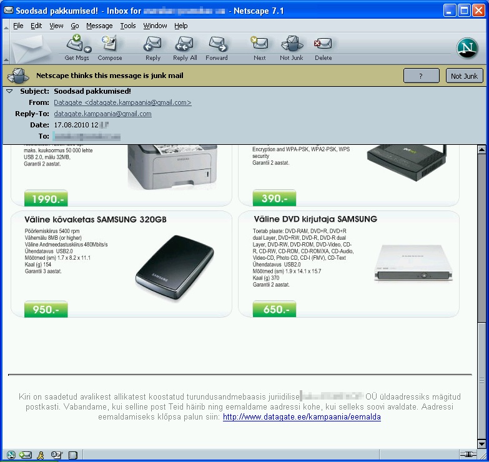Maximize the Netscape window
The width and height of the screenshot is (489, 462).
point(464,11)
